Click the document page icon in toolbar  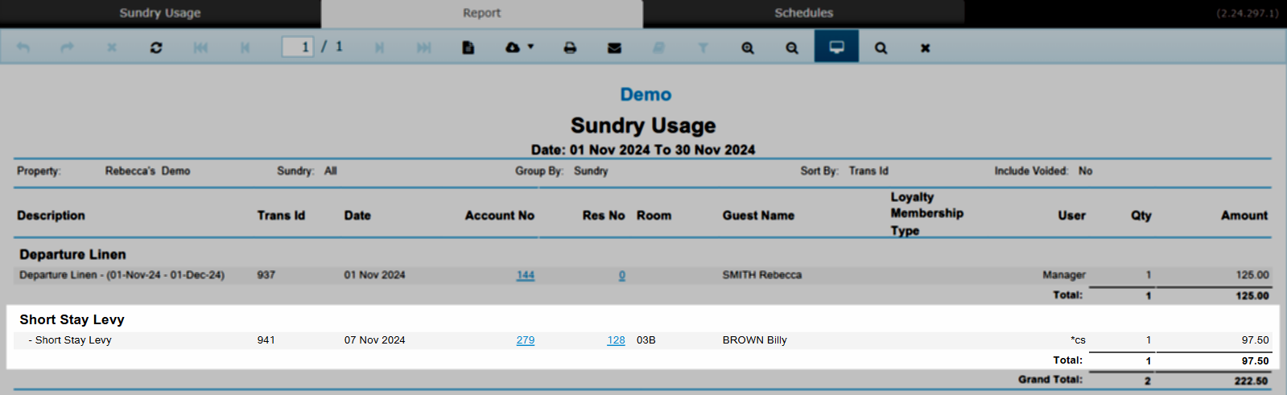pyautogui.click(x=468, y=47)
